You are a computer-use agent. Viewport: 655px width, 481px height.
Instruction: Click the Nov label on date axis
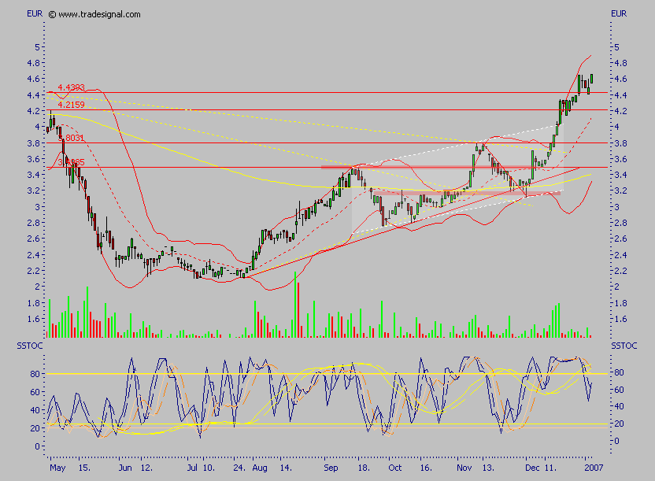click(x=463, y=467)
